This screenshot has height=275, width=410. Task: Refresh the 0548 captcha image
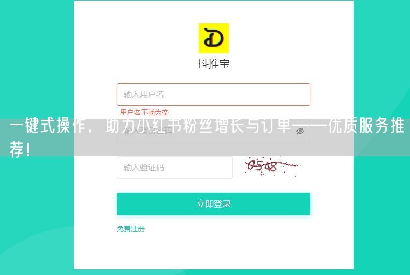(271, 167)
